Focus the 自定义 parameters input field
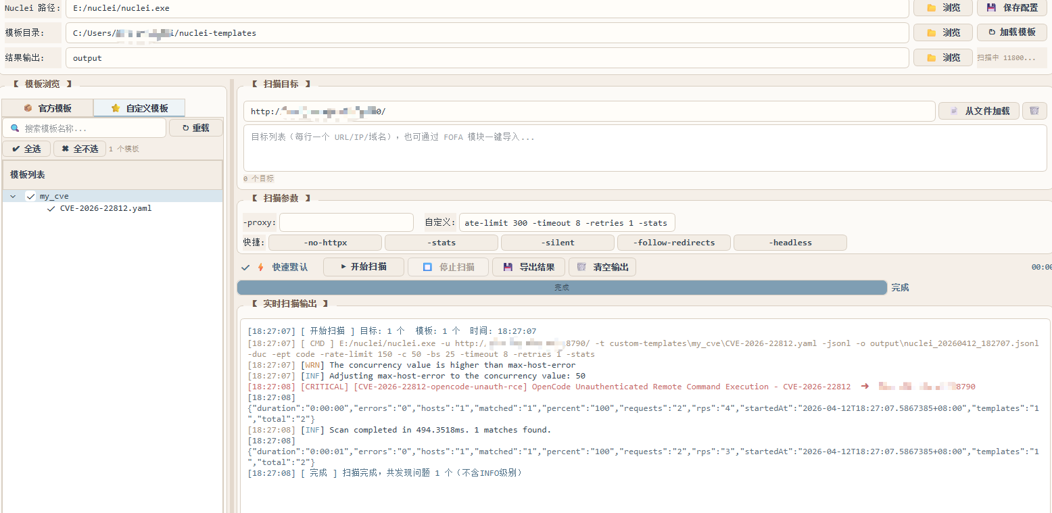Image resolution: width=1052 pixels, height=513 pixels. 567,222
